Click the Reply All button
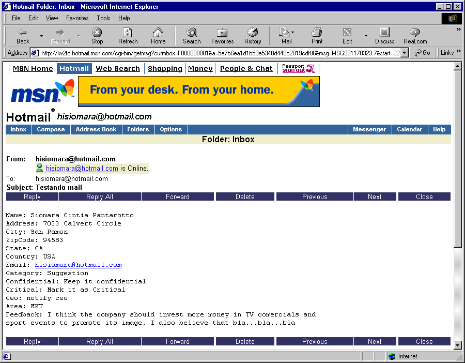 99,196
